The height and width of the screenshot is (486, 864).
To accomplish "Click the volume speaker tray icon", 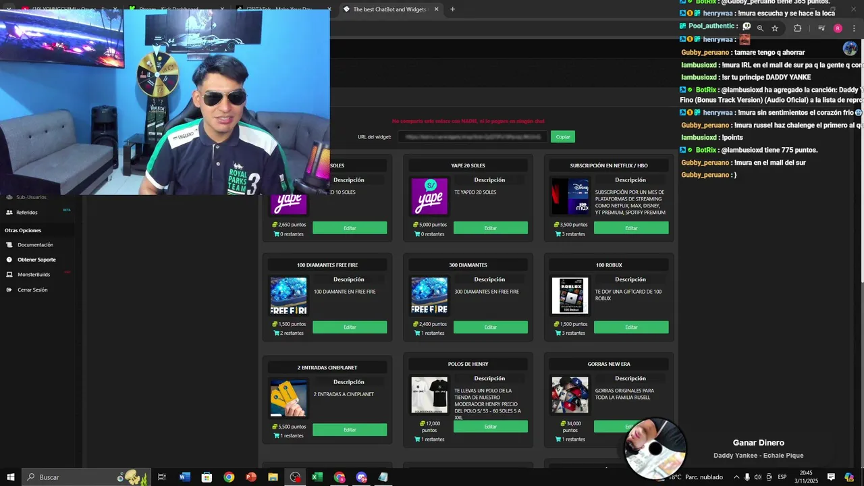I will tap(757, 477).
